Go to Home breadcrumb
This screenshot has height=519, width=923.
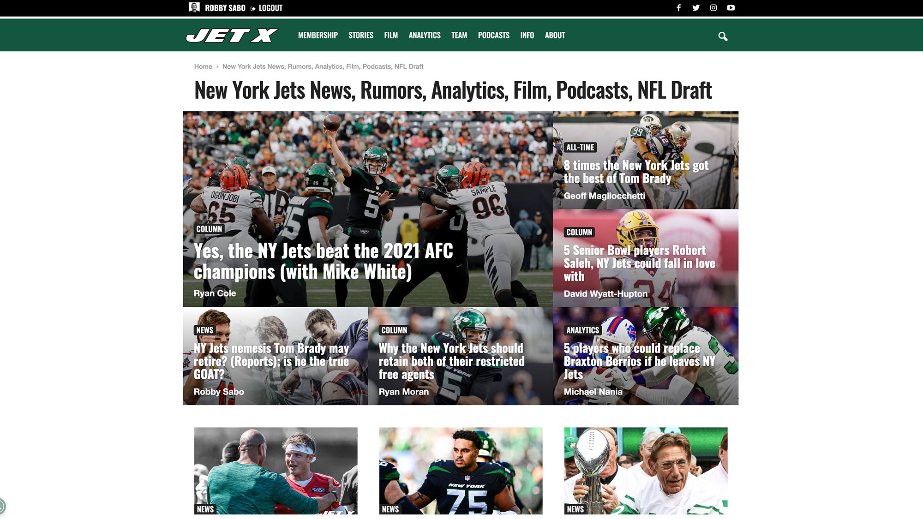pyautogui.click(x=203, y=66)
